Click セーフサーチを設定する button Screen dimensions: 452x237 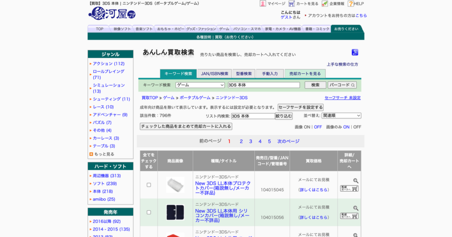(x=300, y=107)
